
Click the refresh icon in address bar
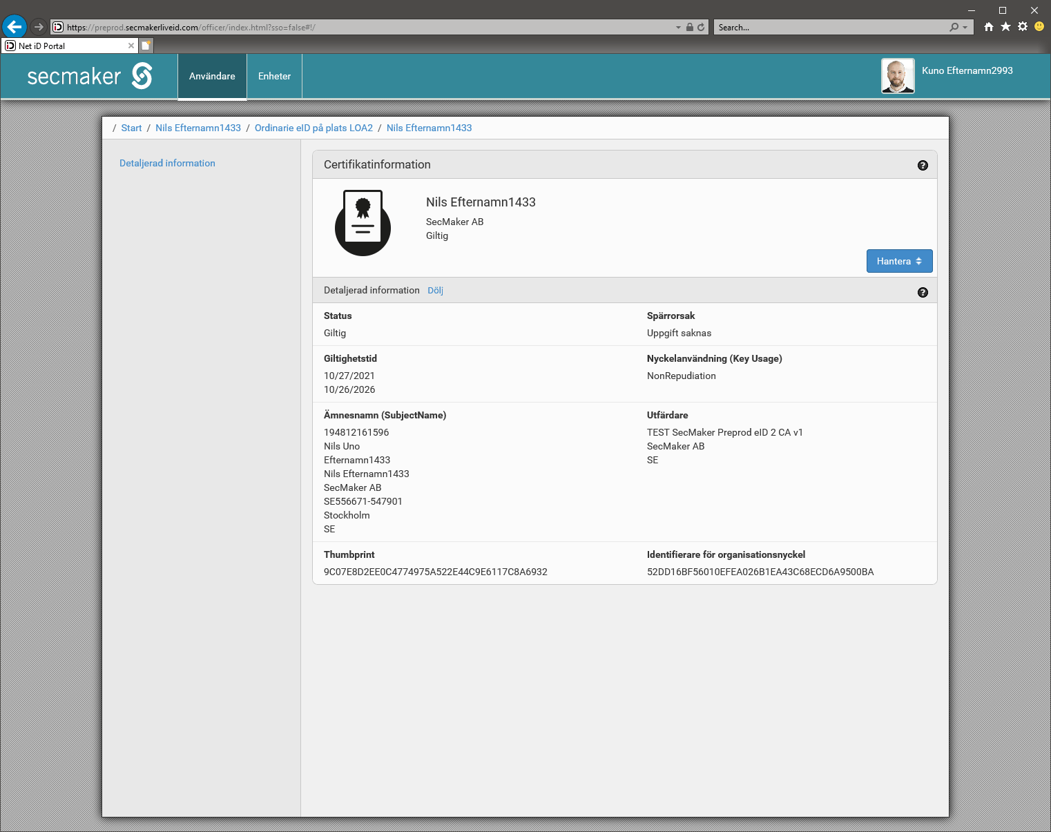click(x=701, y=28)
